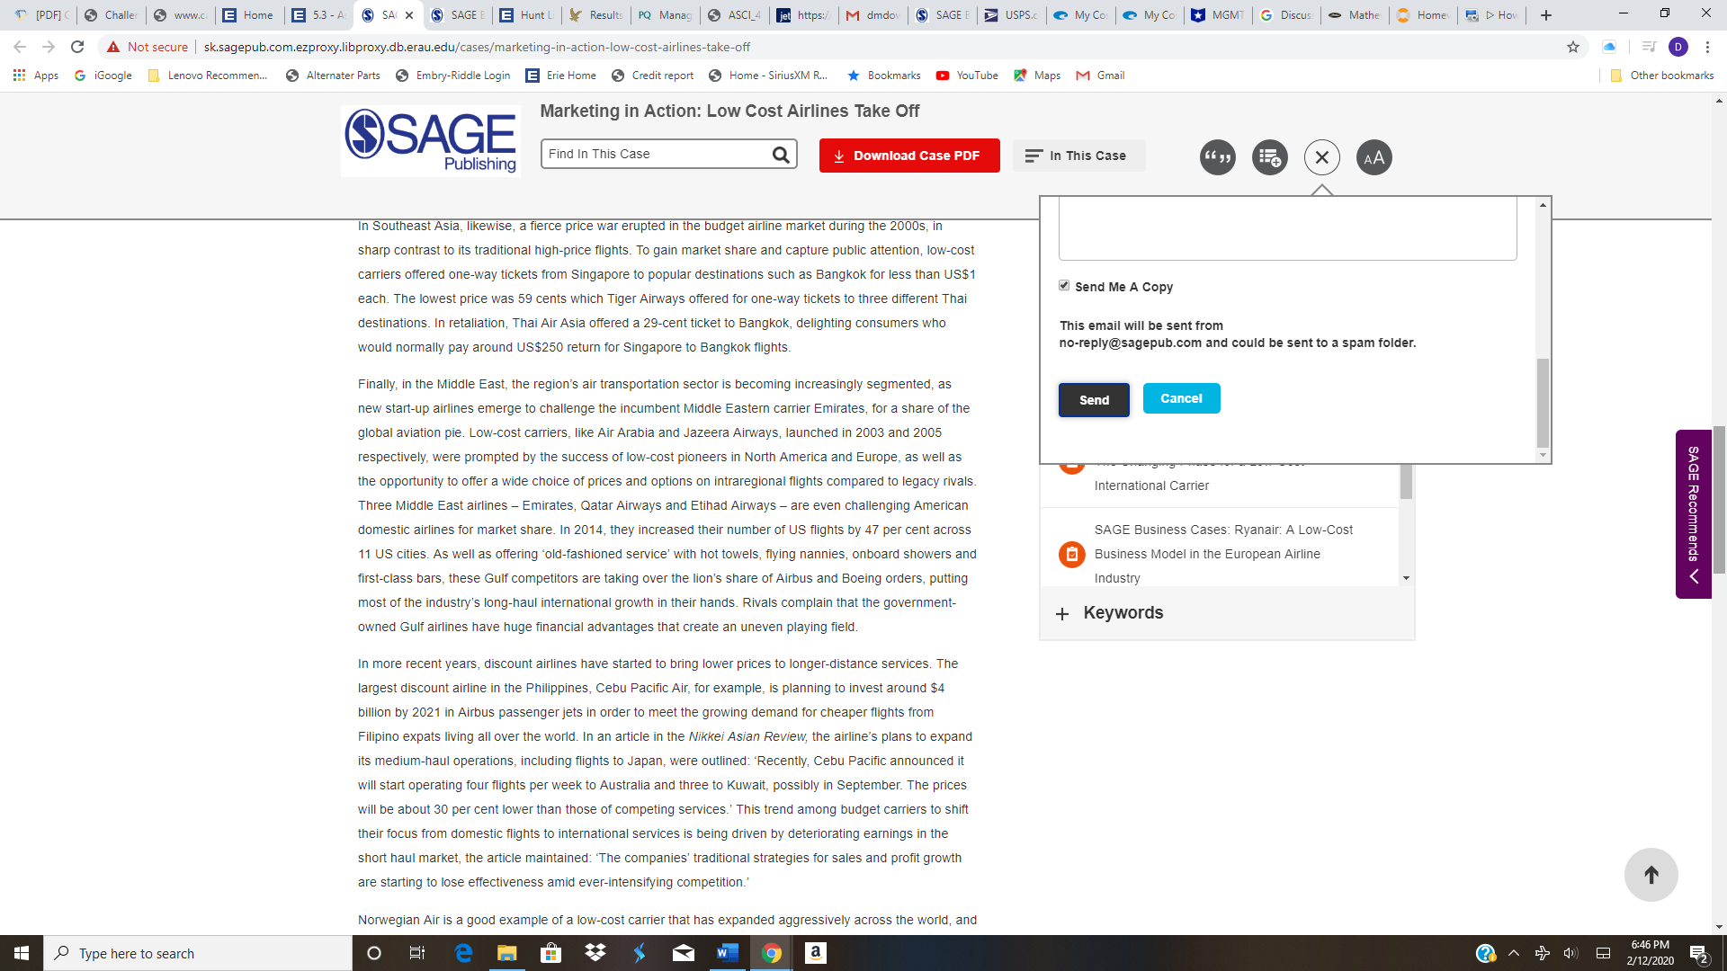Open Amazon from the taskbar
This screenshot has height=971, width=1727.
[816, 953]
